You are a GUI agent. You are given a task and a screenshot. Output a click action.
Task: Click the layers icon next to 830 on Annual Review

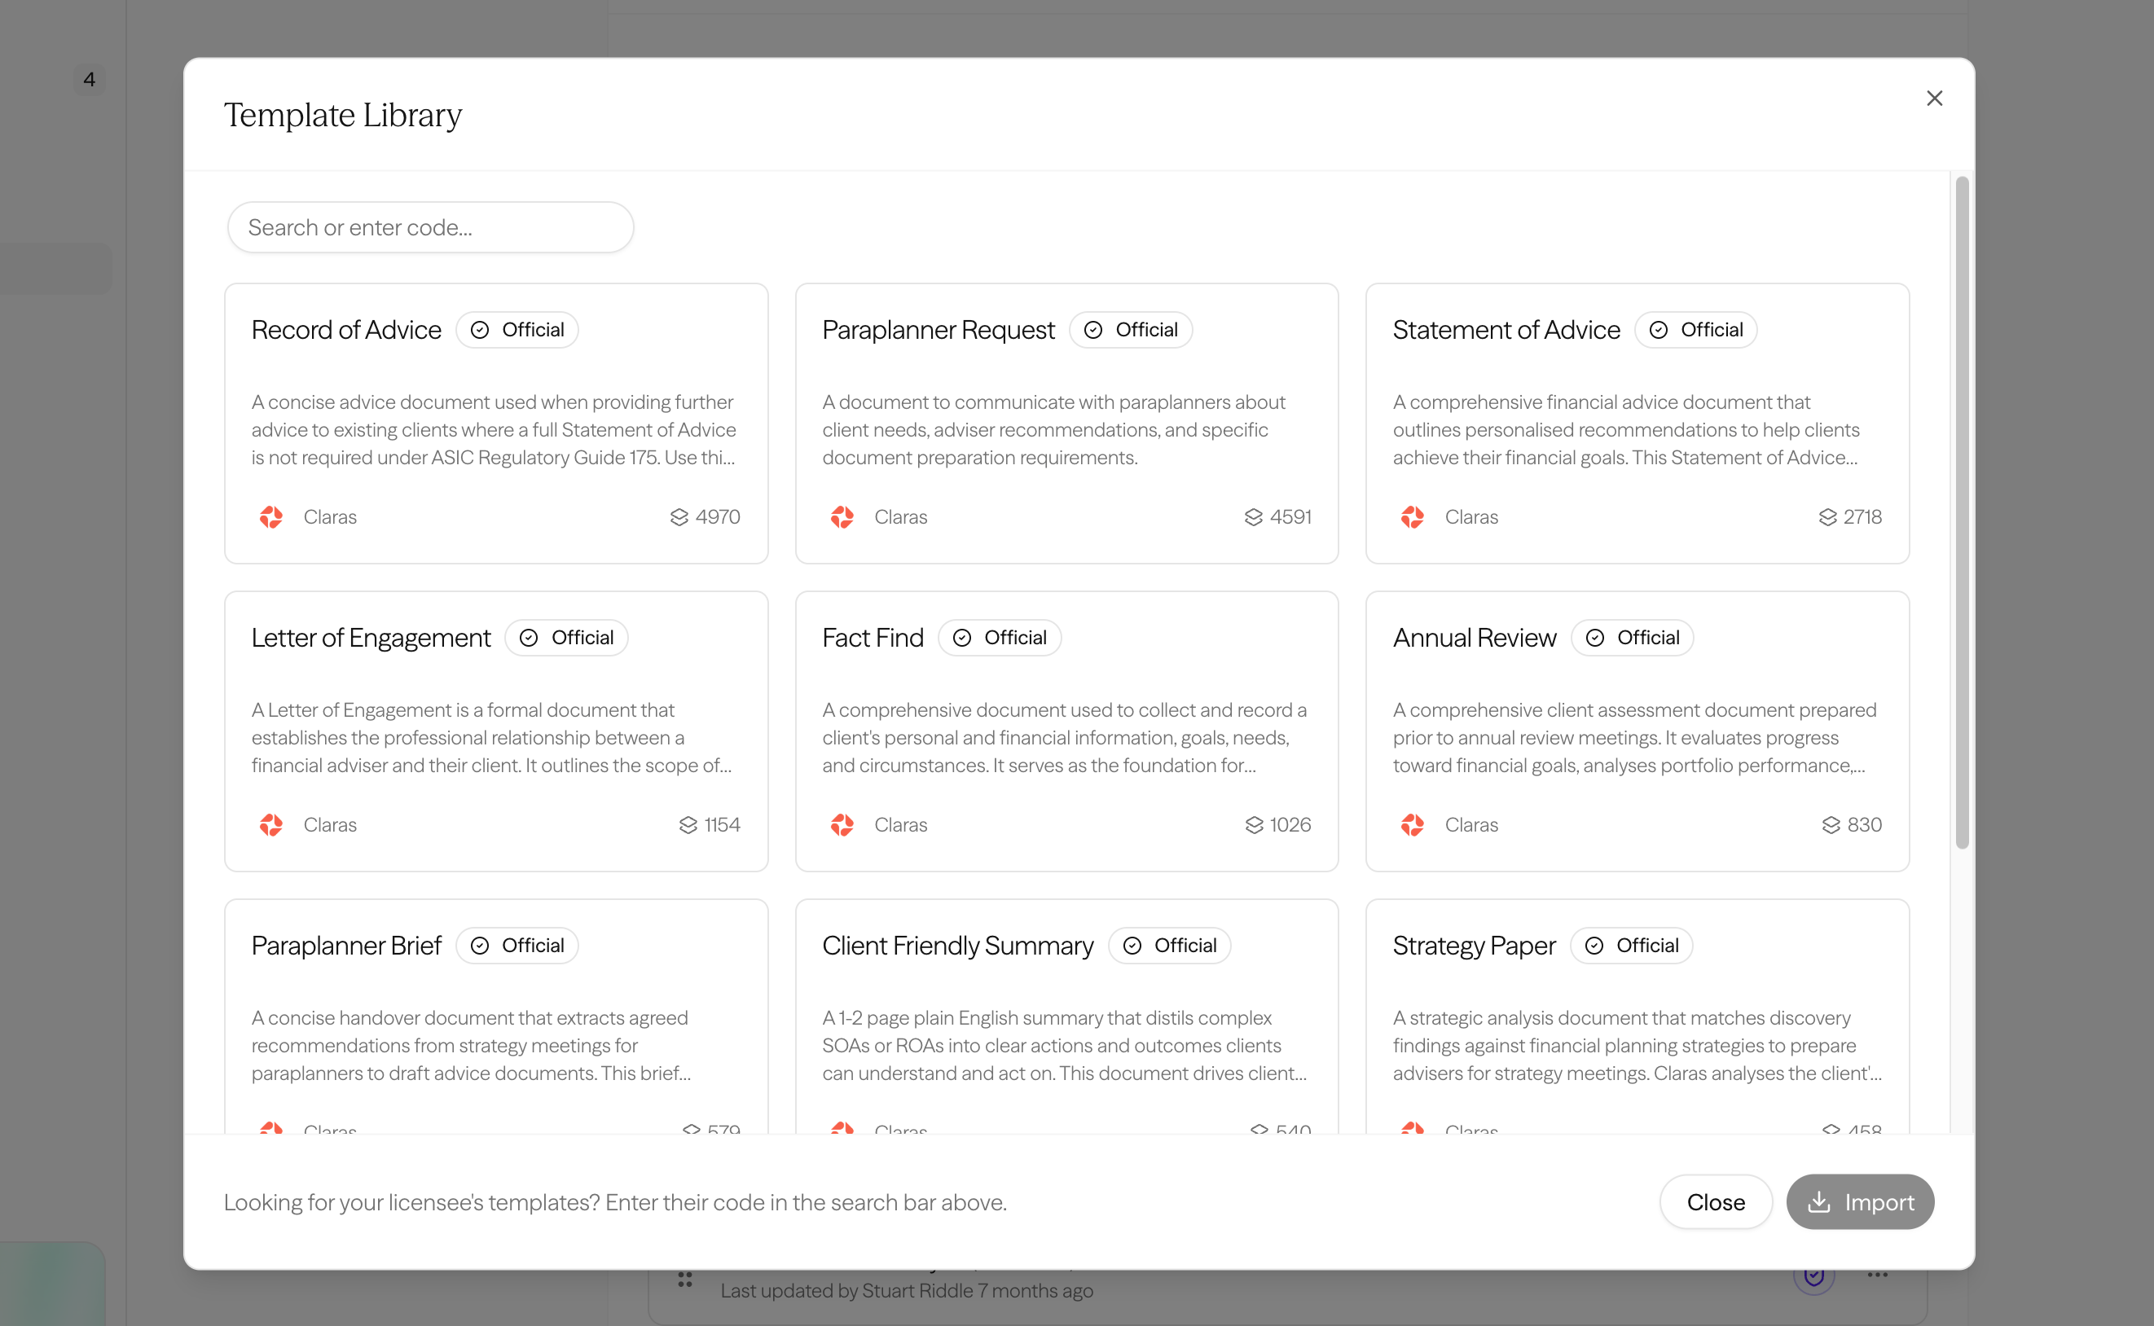[x=1831, y=825]
